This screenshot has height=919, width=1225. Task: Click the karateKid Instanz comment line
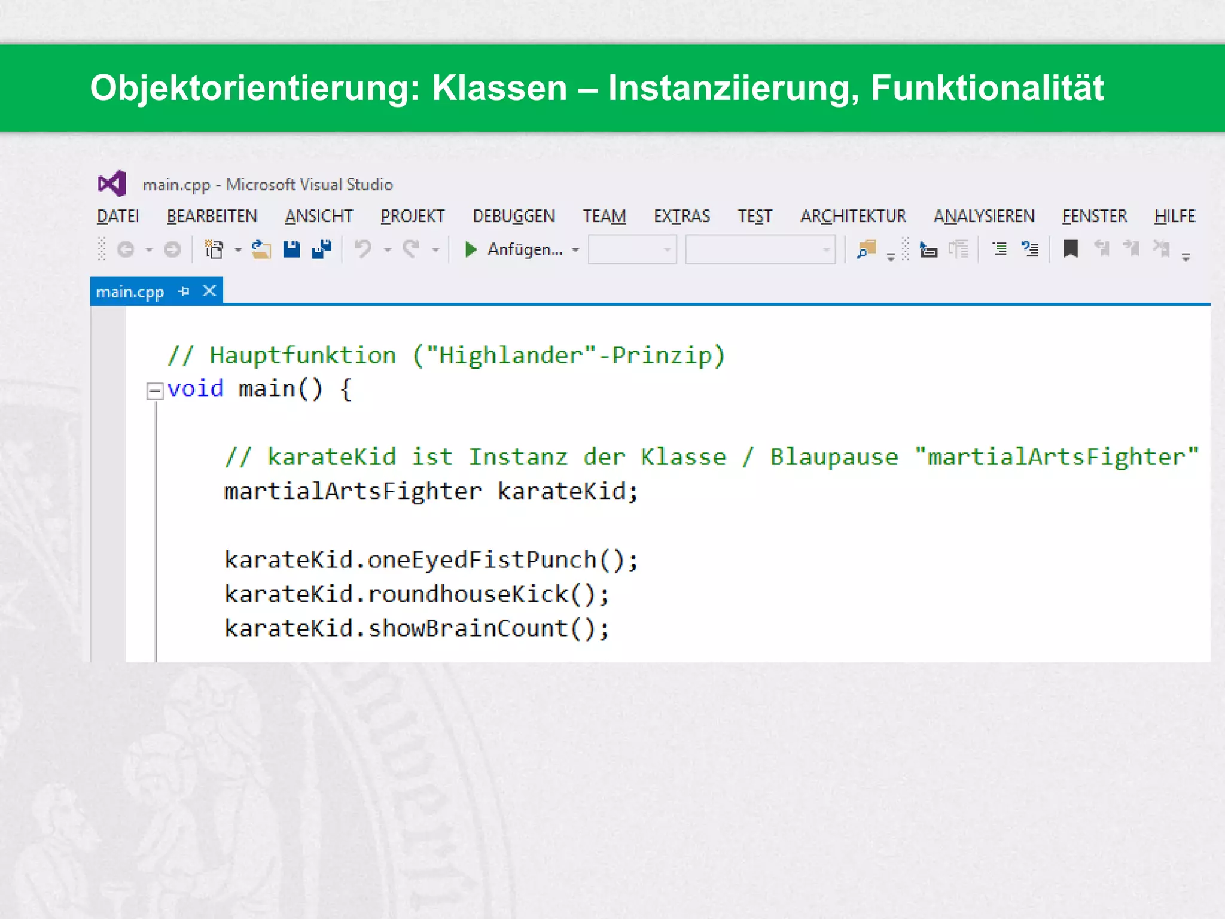pos(712,457)
